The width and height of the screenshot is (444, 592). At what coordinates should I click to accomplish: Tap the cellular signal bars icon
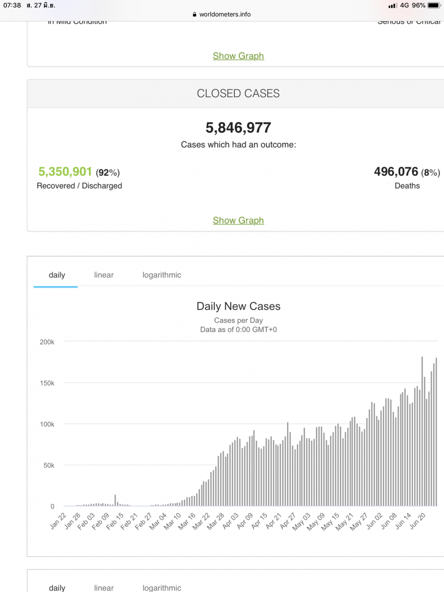[393, 5]
